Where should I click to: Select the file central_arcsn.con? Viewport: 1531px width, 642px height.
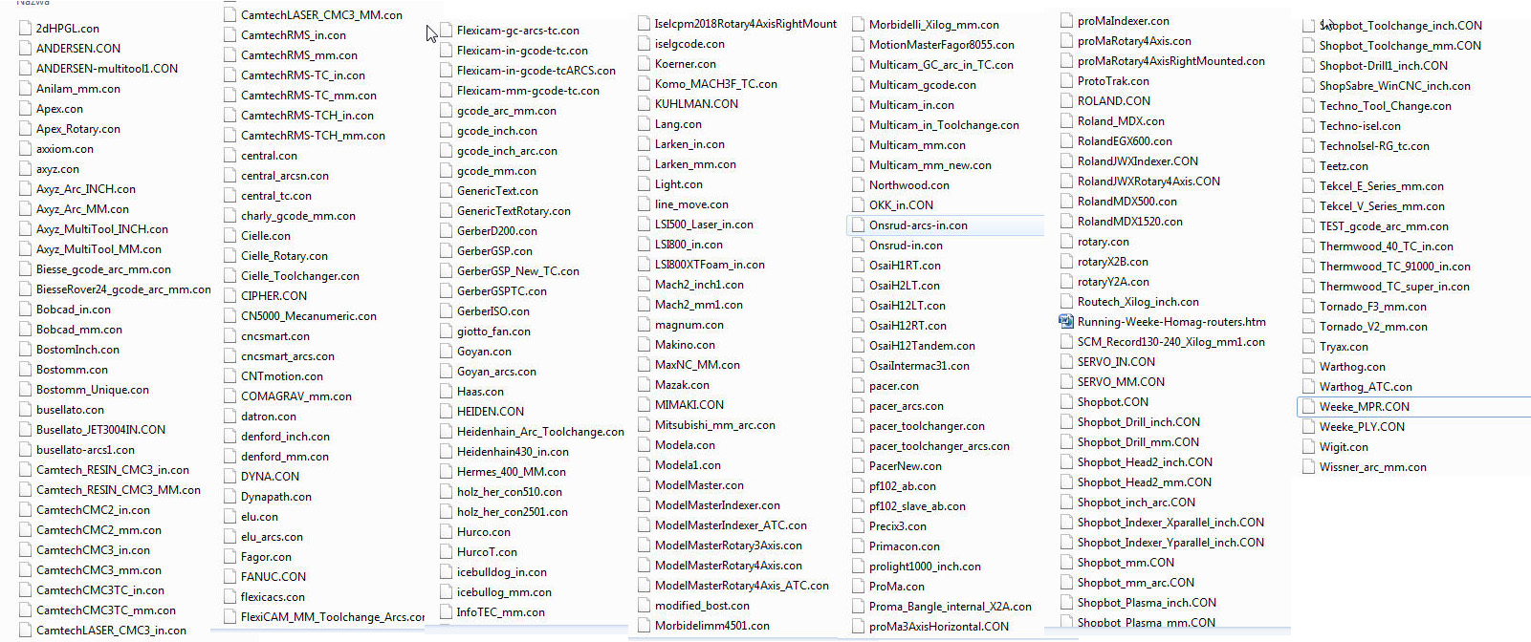(285, 176)
